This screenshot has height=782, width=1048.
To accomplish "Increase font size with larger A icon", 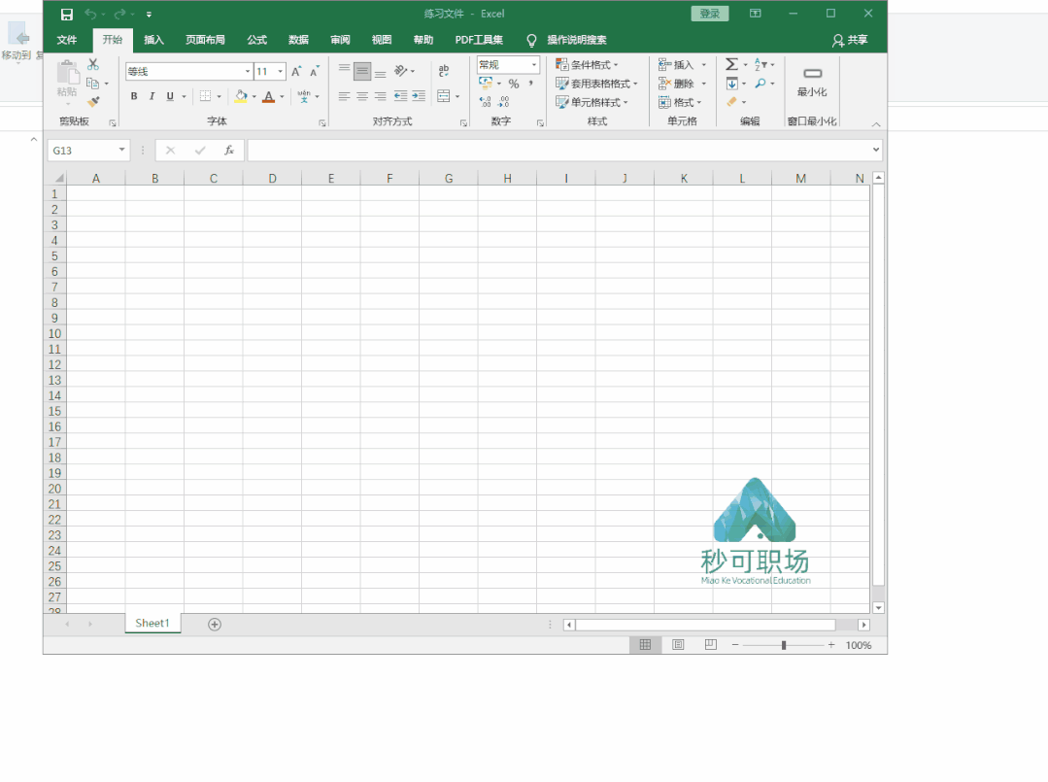I will (x=296, y=72).
